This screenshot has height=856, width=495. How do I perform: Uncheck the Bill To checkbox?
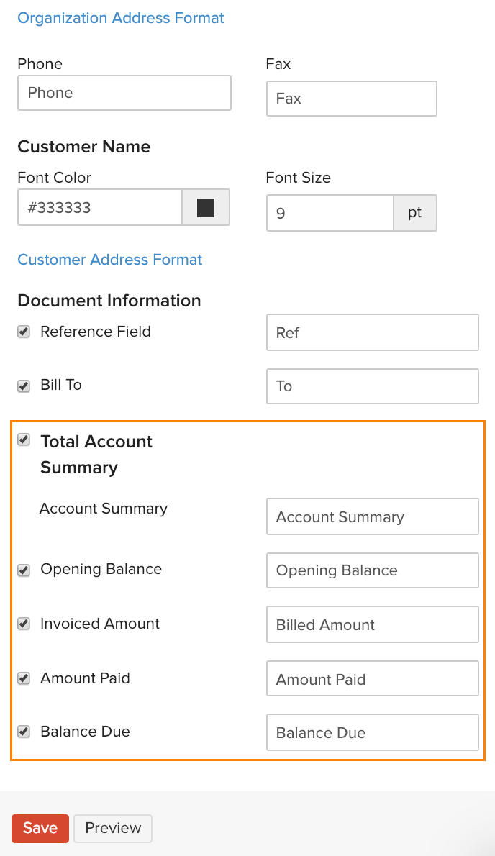coord(24,386)
